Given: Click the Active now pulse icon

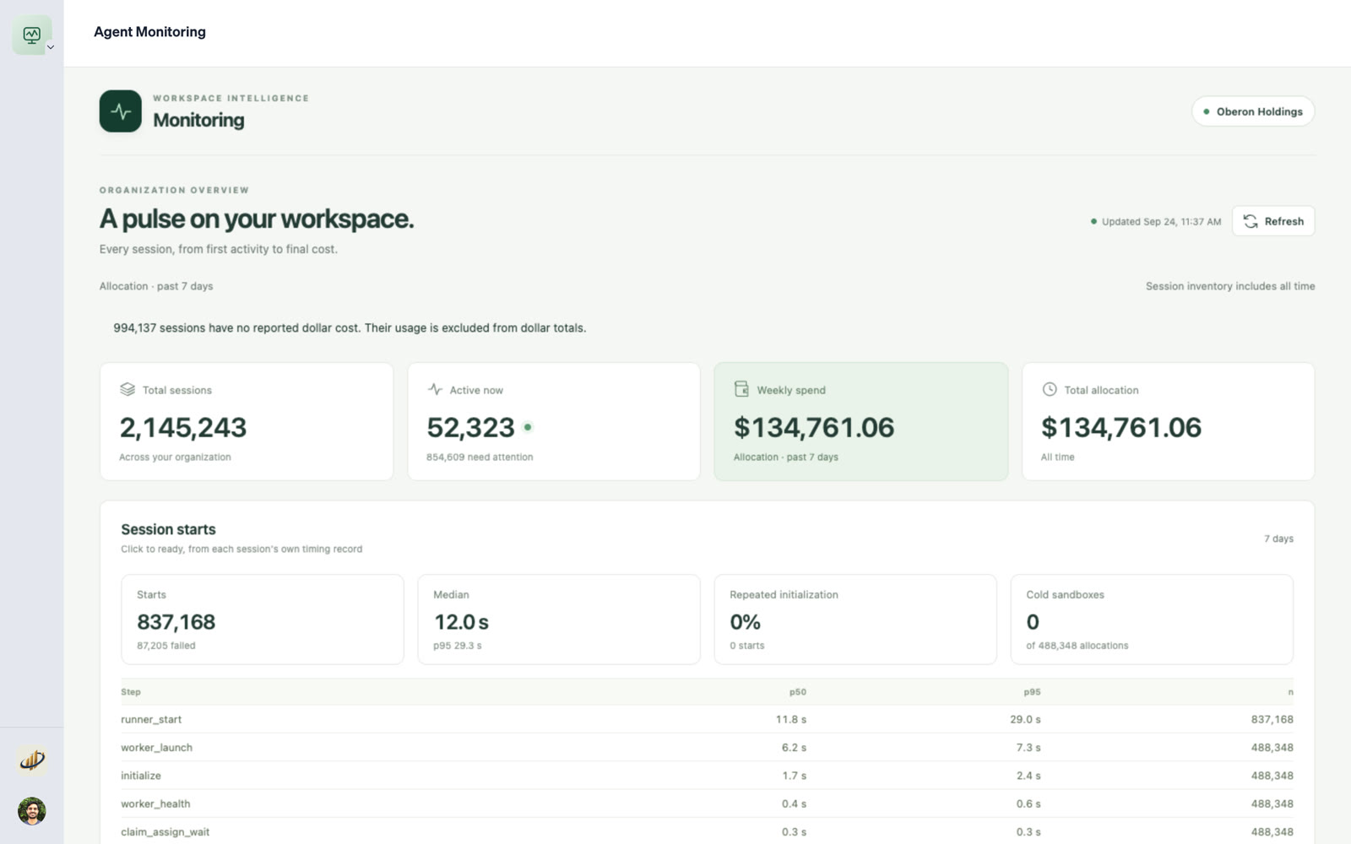Looking at the screenshot, I should tap(435, 389).
